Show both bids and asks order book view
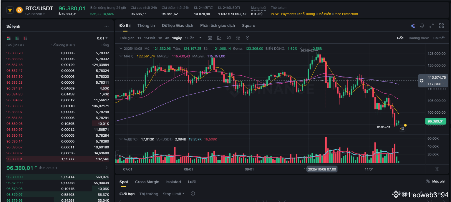 click(x=9, y=38)
